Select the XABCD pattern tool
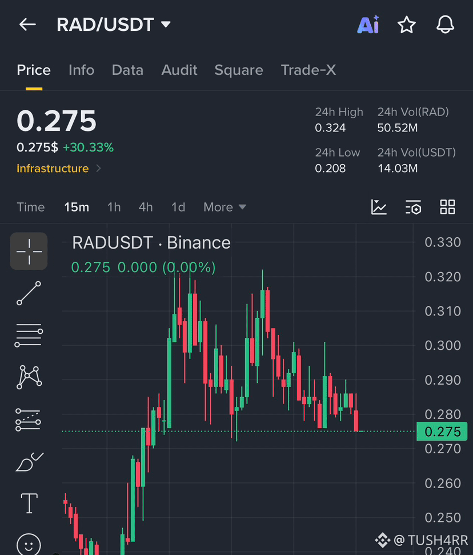 pyautogui.click(x=29, y=377)
